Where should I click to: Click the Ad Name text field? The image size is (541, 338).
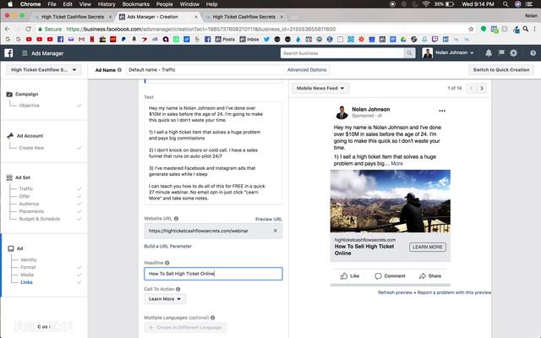(205, 69)
